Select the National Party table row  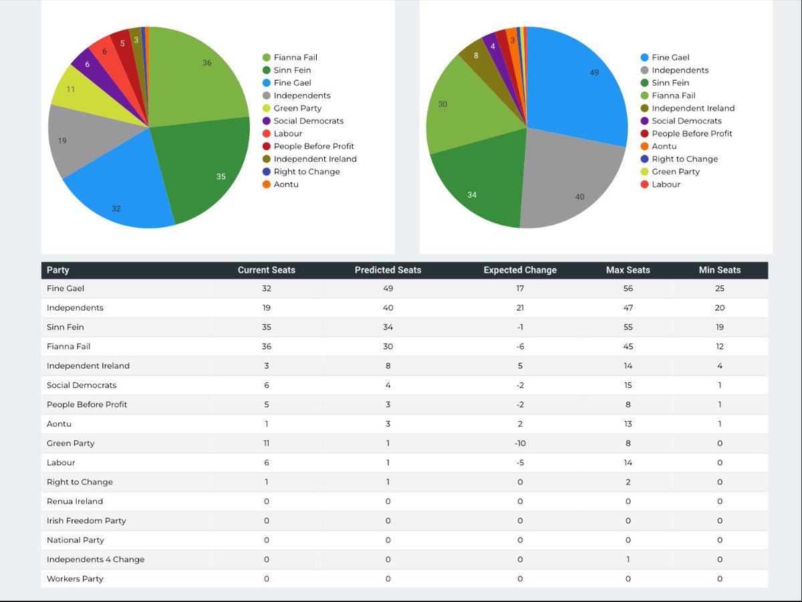(404, 540)
